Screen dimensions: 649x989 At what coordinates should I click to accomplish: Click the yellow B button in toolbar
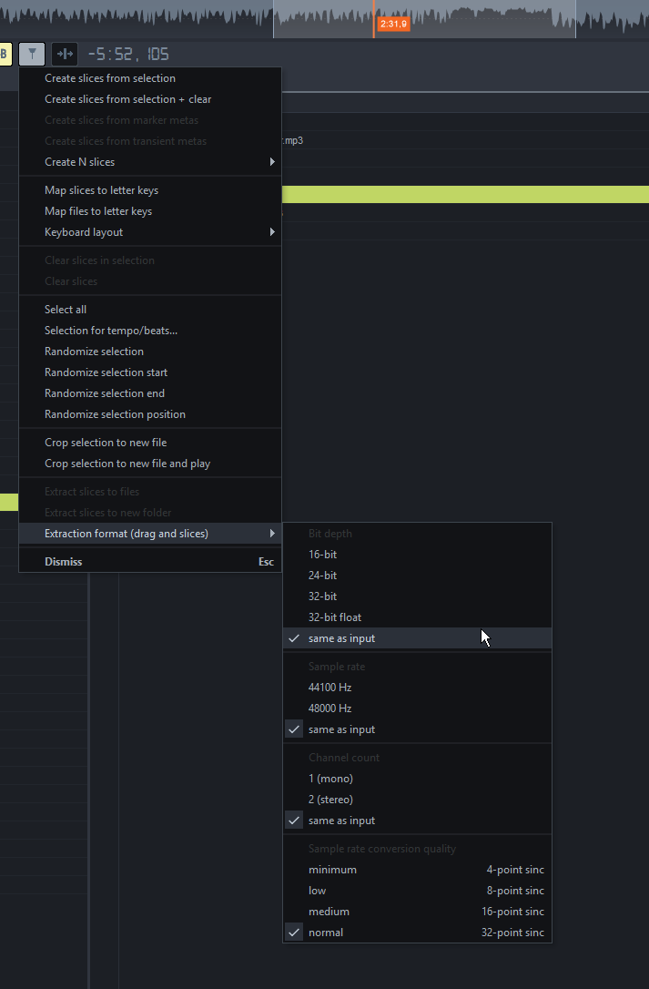(x=4, y=54)
